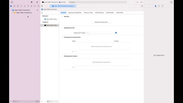Image resolution: width=183 pixels, height=103 pixels.
Task: Open the Issue navigator warning icon
Action: (x=25, y=6)
